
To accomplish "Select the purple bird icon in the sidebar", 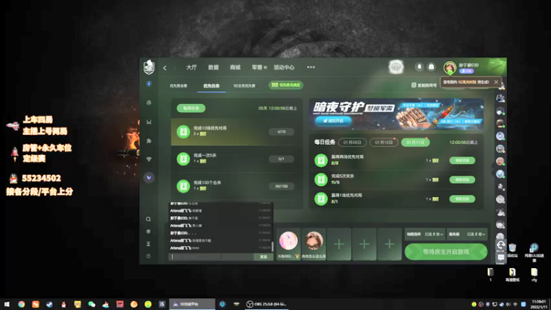I will click(149, 178).
